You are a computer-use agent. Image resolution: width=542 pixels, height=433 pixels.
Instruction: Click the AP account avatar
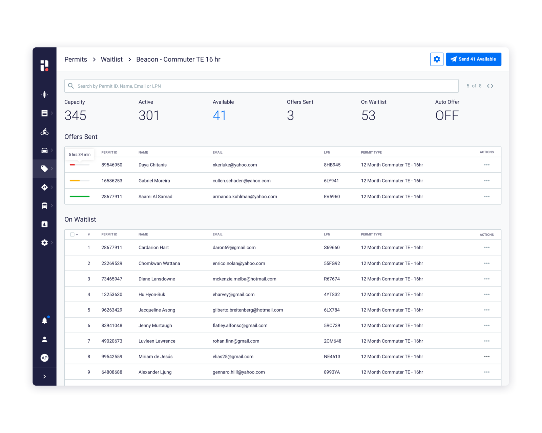[44, 358]
